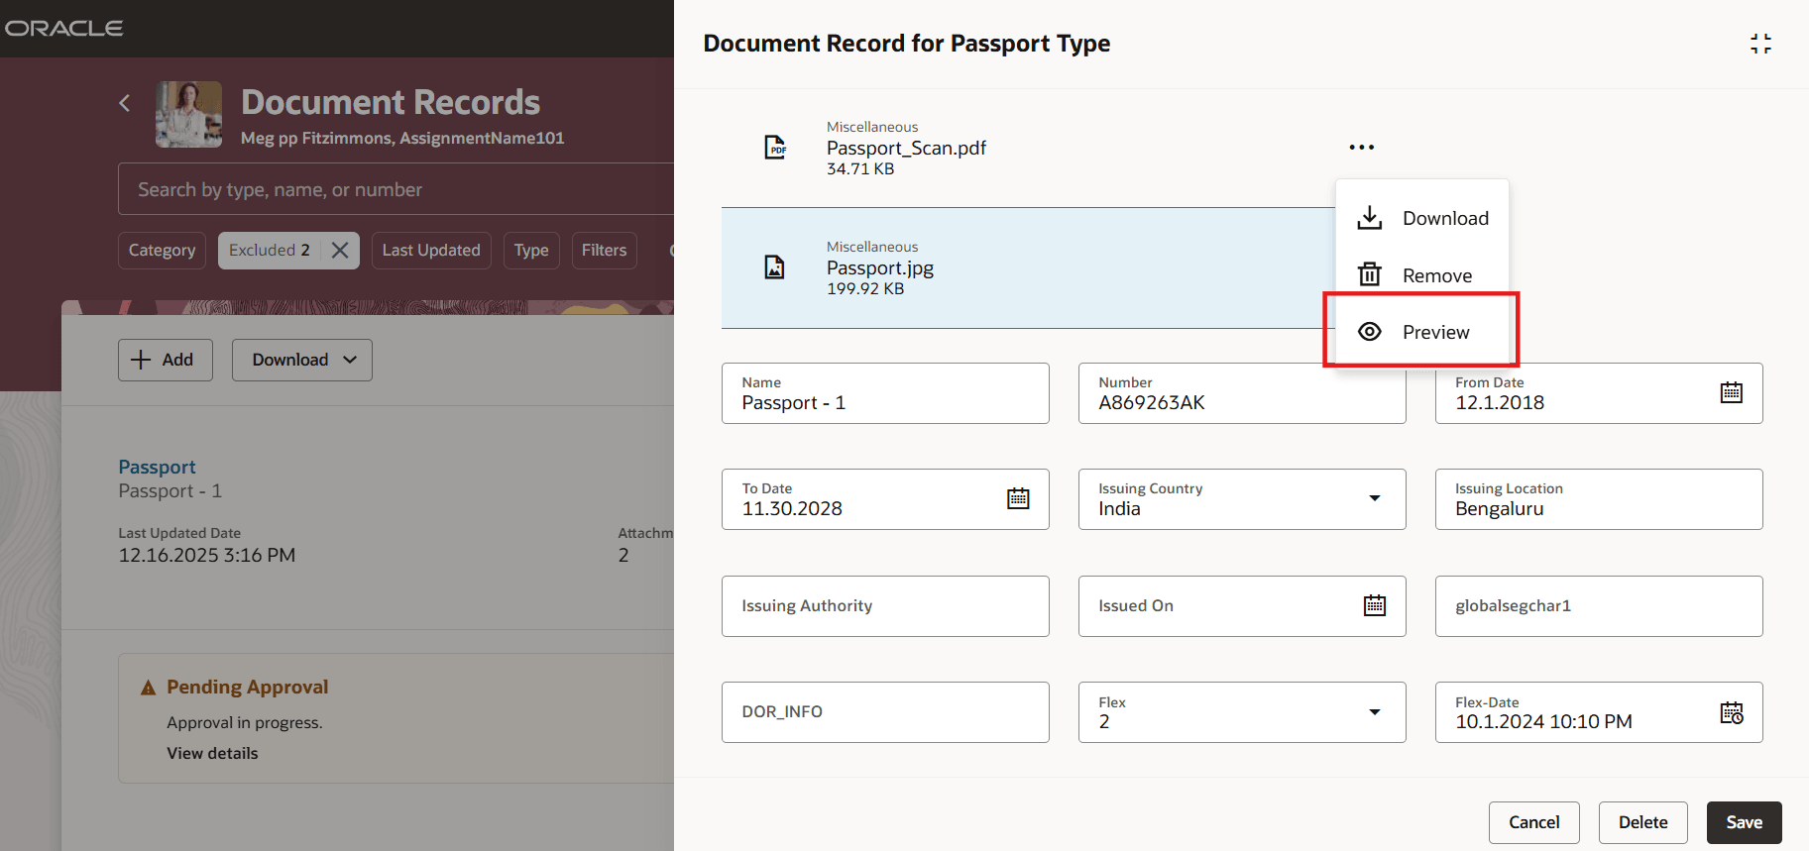1809x851 pixels.
Task: Click the Save button
Action: pos(1744,822)
